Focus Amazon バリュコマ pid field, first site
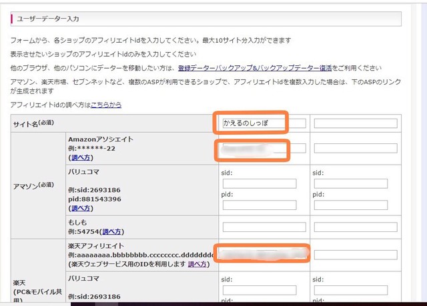The image size is (427, 306). point(260,205)
